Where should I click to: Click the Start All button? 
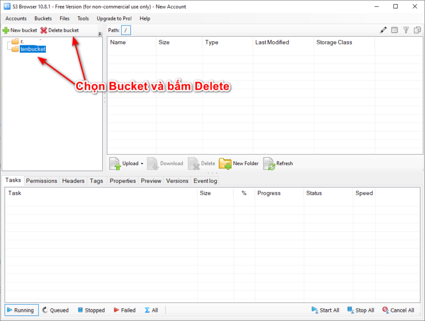tap(326, 310)
